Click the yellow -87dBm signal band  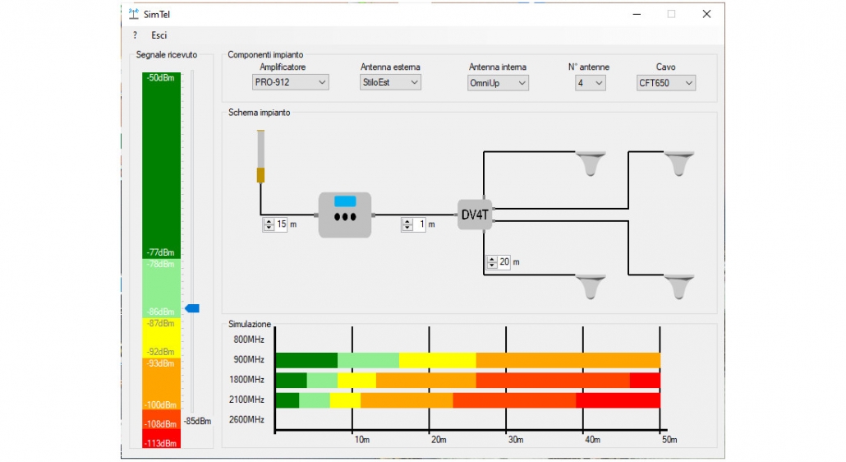pyautogui.click(x=161, y=337)
